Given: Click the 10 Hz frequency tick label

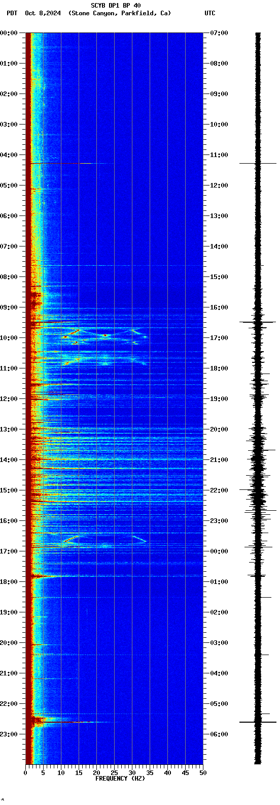Looking at the screenshot, I should point(61,773).
